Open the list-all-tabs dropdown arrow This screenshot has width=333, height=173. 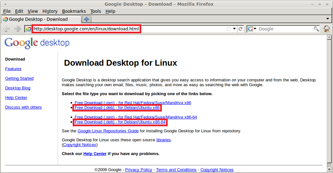point(328,19)
